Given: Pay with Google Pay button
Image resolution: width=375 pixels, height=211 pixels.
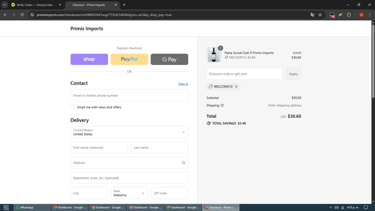Looking at the screenshot, I should coord(169,59).
